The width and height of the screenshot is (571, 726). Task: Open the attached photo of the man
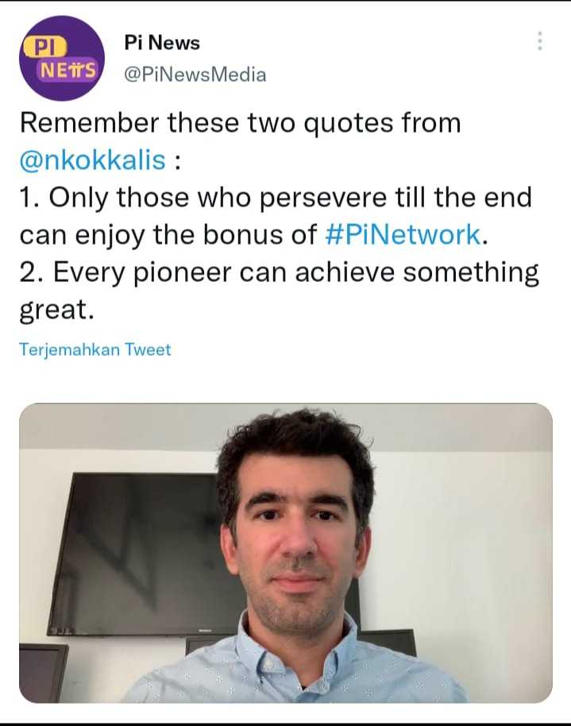[286, 553]
